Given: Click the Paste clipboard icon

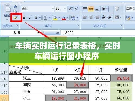Looking at the screenshot, I should 7,8.
